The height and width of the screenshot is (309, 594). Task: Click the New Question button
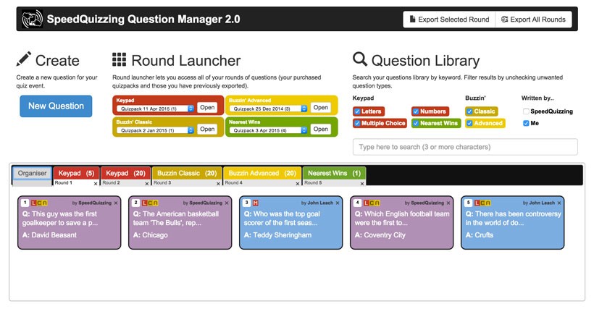56,106
